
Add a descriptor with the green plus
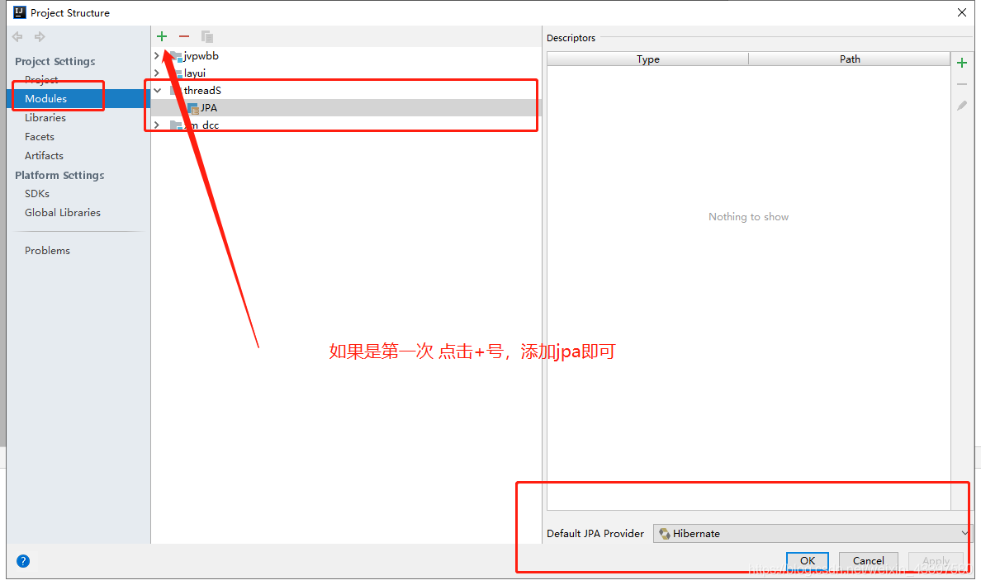pos(962,63)
